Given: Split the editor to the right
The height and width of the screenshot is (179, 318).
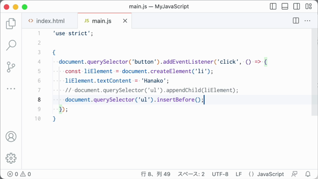Looking at the screenshot, I should click(296, 21).
